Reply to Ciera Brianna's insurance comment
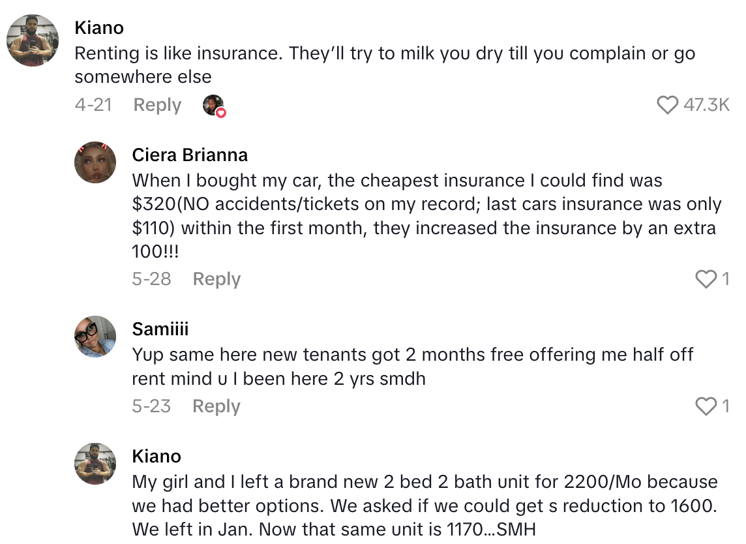746x544 pixels. pos(216,279)
